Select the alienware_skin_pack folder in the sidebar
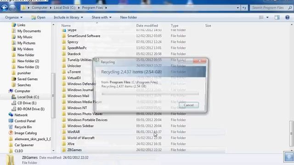Image resolution: width=294 pixels, height=165 pixels. pyautogui.click(x=33, y=139)
